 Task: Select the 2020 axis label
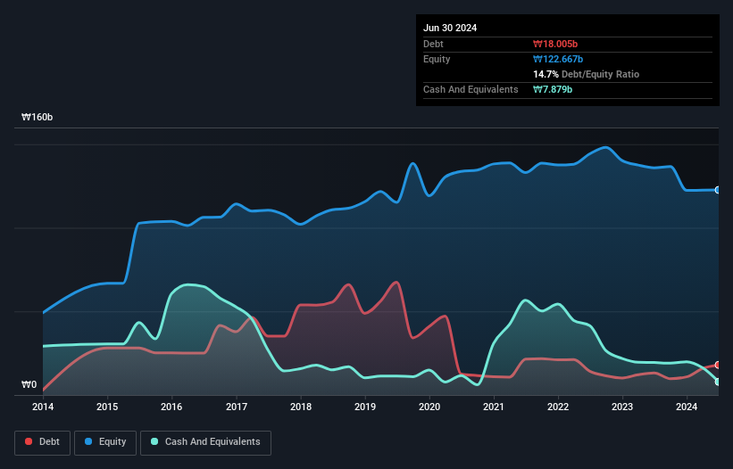coord(429,407)
